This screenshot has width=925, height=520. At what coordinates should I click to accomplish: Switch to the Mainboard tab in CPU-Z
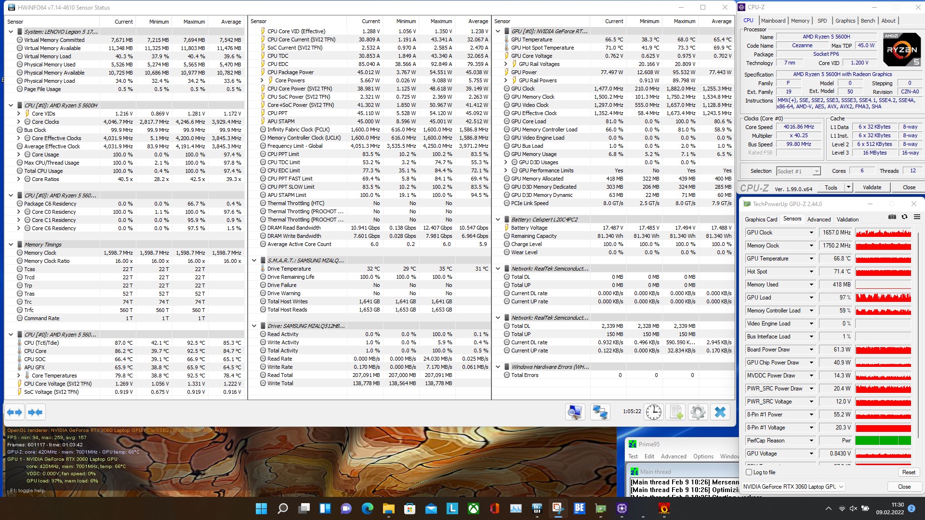[x=773, y=21]
